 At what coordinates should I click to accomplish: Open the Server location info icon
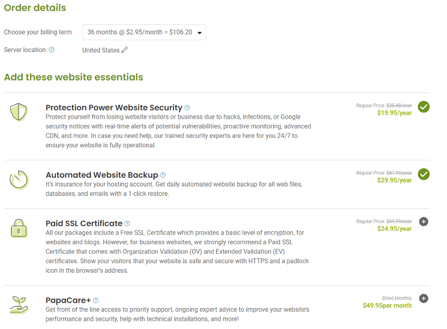tap(52, 50)
